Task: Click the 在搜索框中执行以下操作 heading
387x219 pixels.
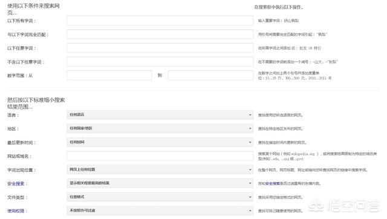Action: click(x=279, y=7)
